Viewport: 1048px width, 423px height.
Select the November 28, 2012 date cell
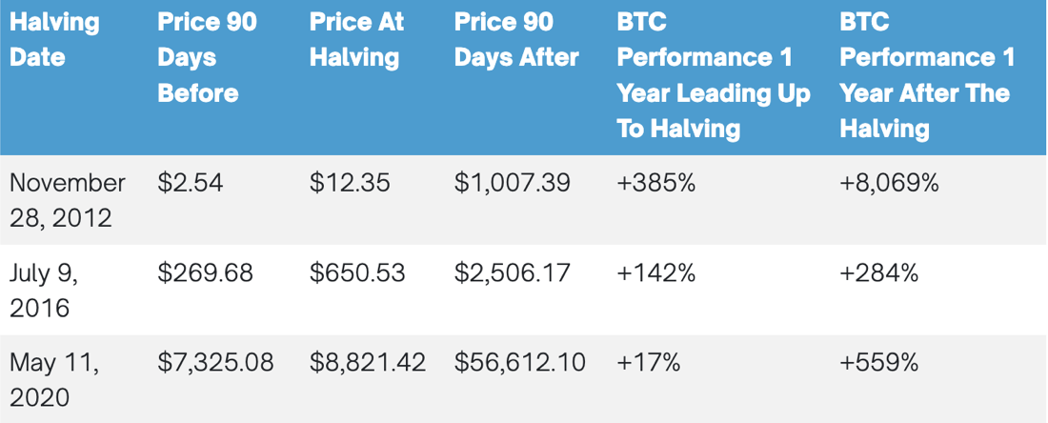pos(67,199)
